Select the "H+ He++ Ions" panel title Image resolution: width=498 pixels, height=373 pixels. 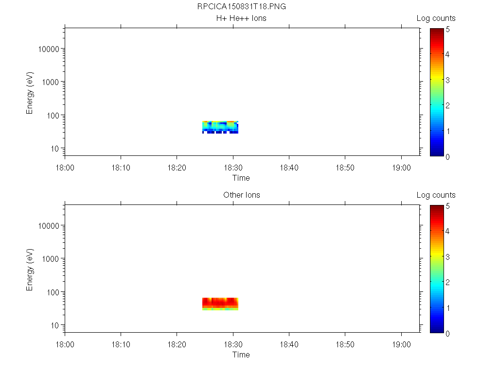(x=241, y=18)
